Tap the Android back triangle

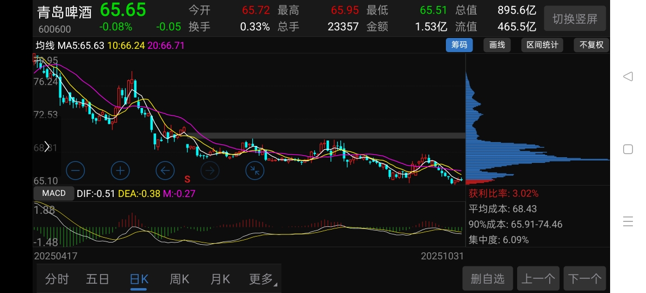(x=628, y=77)
